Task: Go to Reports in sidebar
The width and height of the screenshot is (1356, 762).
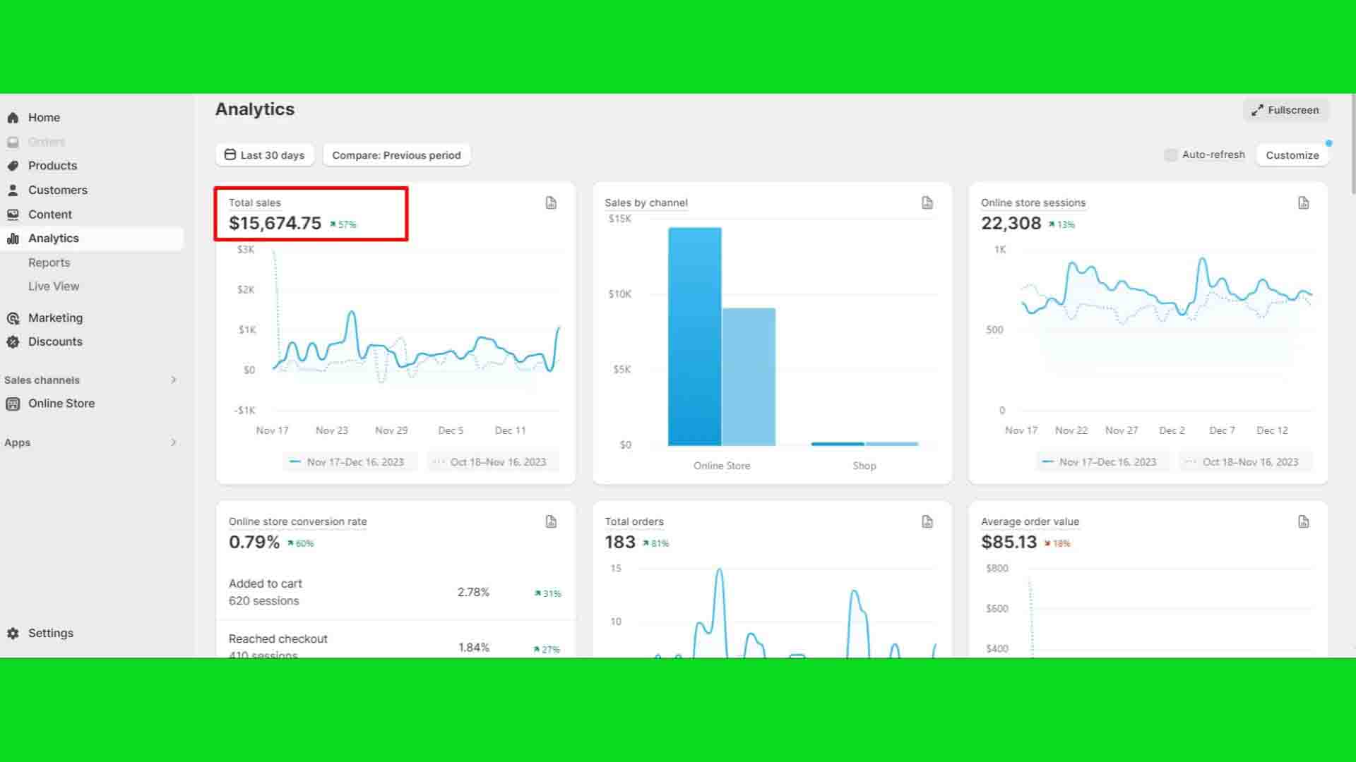Action: [x=49, y=262]
